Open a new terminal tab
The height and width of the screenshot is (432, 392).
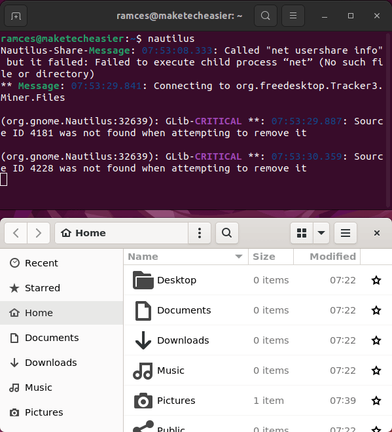16,16
